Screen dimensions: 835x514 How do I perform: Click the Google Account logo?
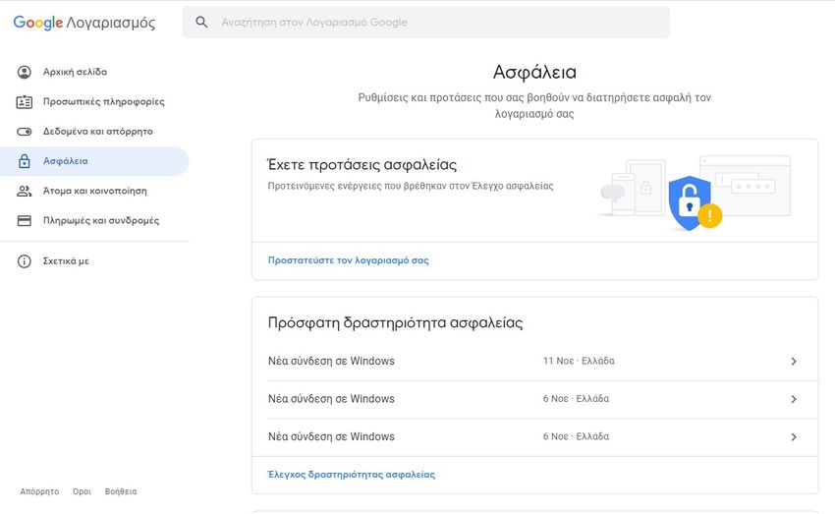tap(83, 22)
